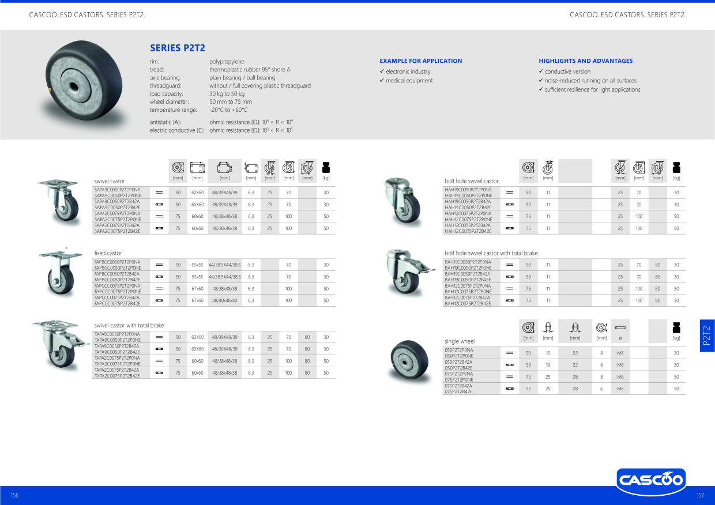The image size is (715, 505).
Task: Click the HIGHLIGHTS AND ADVANTAGES heading
Action: (x=586, y=61)
